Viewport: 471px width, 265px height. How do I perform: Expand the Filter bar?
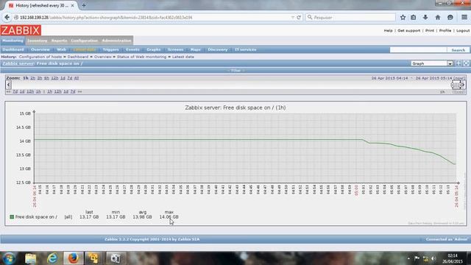point(235,71)
